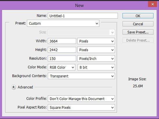Open the Color Profile dropdown
Screen dimensions: 159x119
(x=81, y=99)
